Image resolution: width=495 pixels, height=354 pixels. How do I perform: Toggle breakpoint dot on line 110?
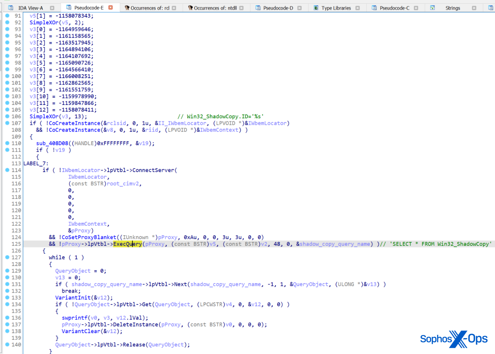tap(7, 143)
